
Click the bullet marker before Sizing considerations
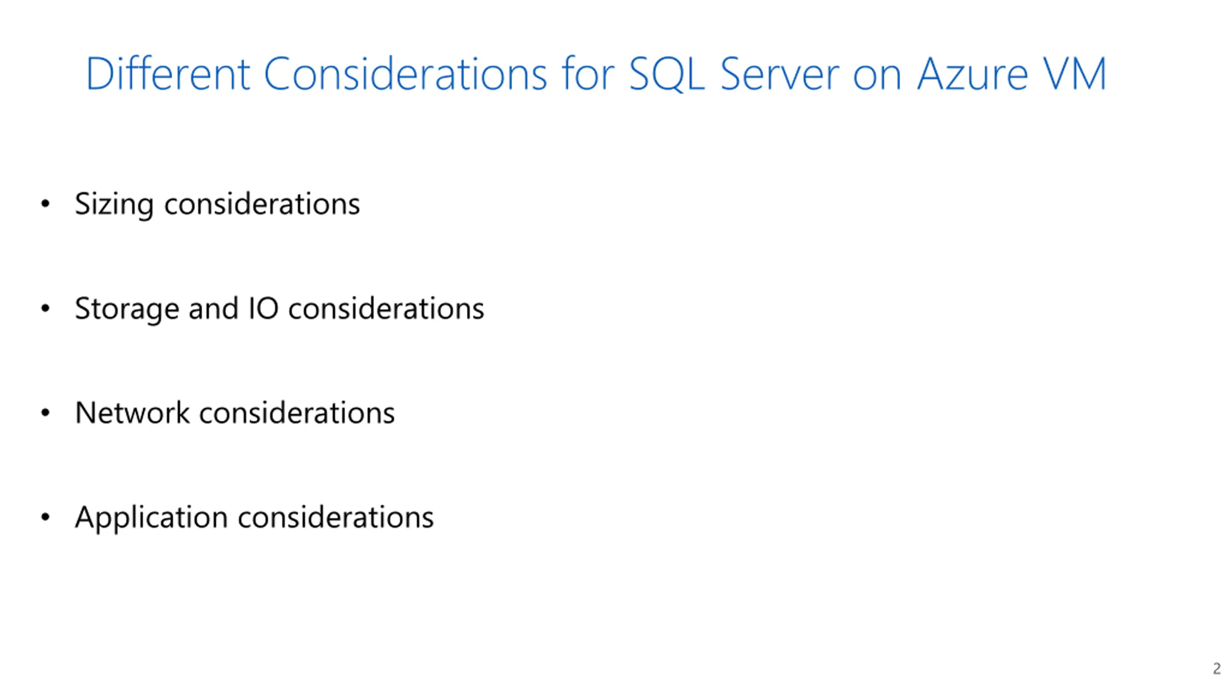point(45,204)
